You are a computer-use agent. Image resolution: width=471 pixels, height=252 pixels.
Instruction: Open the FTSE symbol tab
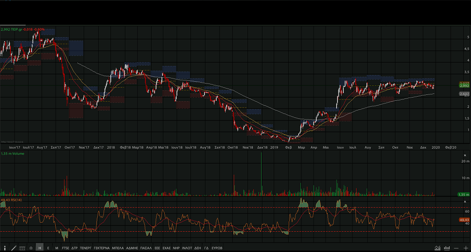(x=66, y=248)
